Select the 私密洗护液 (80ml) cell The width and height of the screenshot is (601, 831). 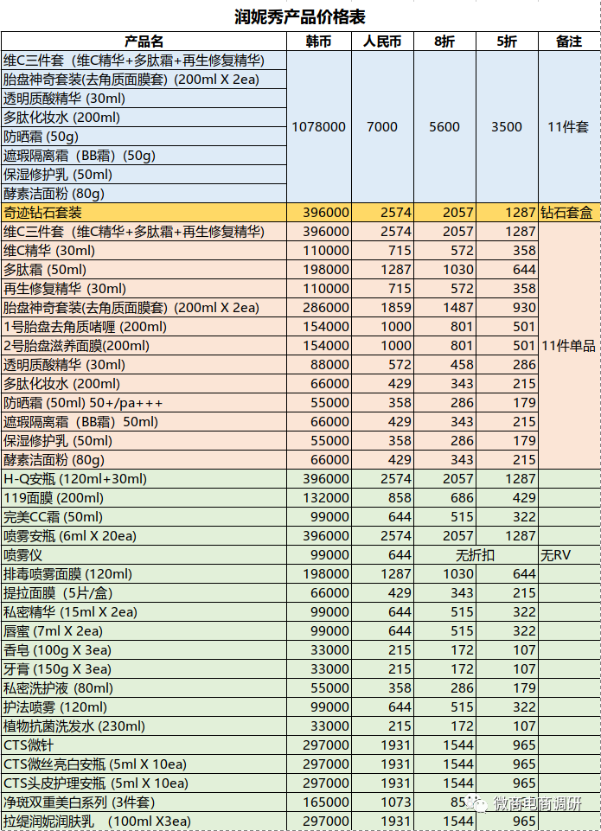click(x=144, y=688)
